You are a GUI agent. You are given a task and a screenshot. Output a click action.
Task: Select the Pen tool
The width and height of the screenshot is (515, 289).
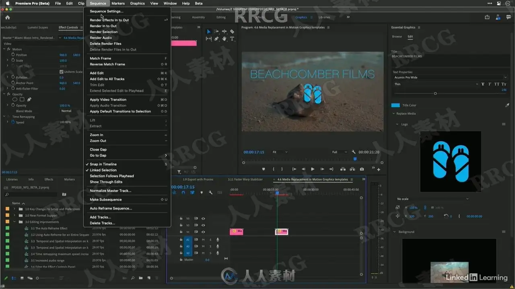click(216, 39)
